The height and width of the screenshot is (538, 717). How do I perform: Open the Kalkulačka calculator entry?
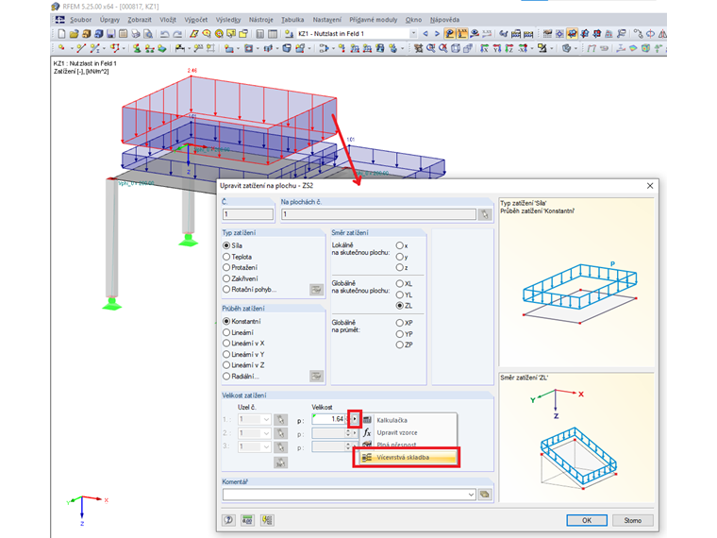pos(392,420)
